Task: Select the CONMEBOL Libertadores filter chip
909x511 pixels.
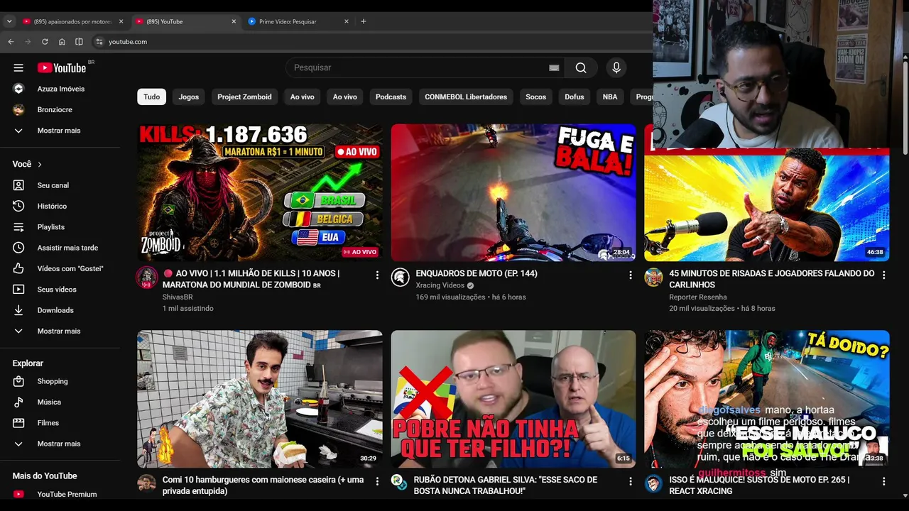Action: 466,97
